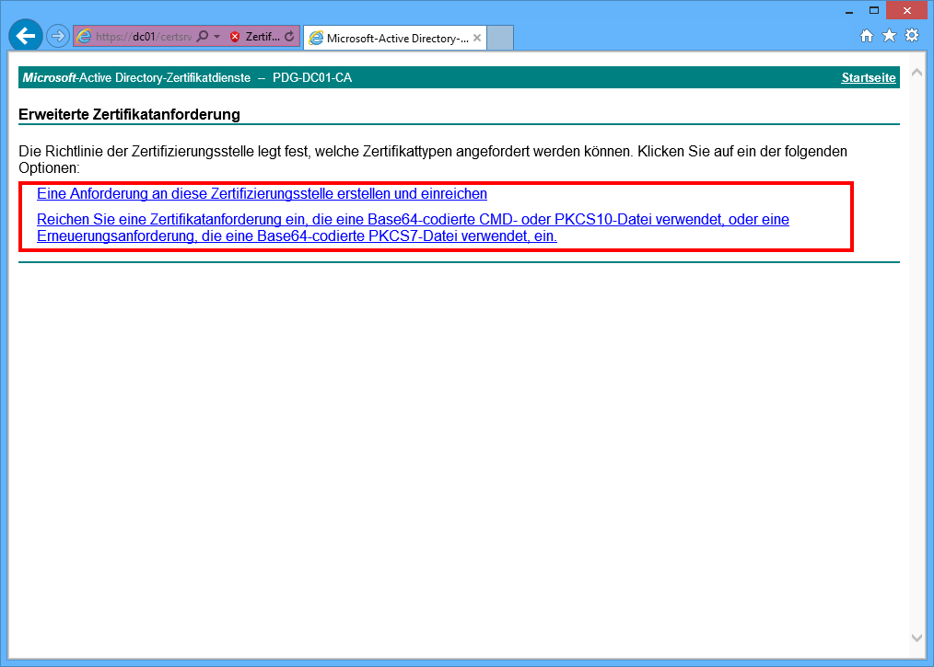Click the Home icon in browser toolbar
The image size is (934, 667).
click(867, 36)
